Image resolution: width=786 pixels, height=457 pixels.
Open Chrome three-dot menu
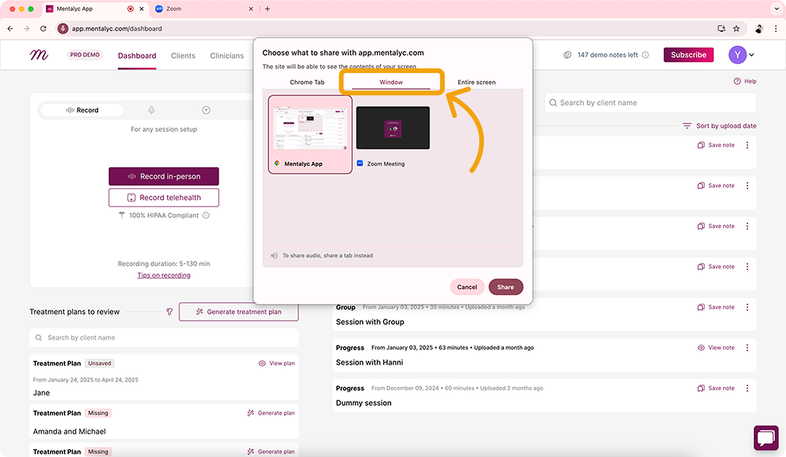[776, 29]
